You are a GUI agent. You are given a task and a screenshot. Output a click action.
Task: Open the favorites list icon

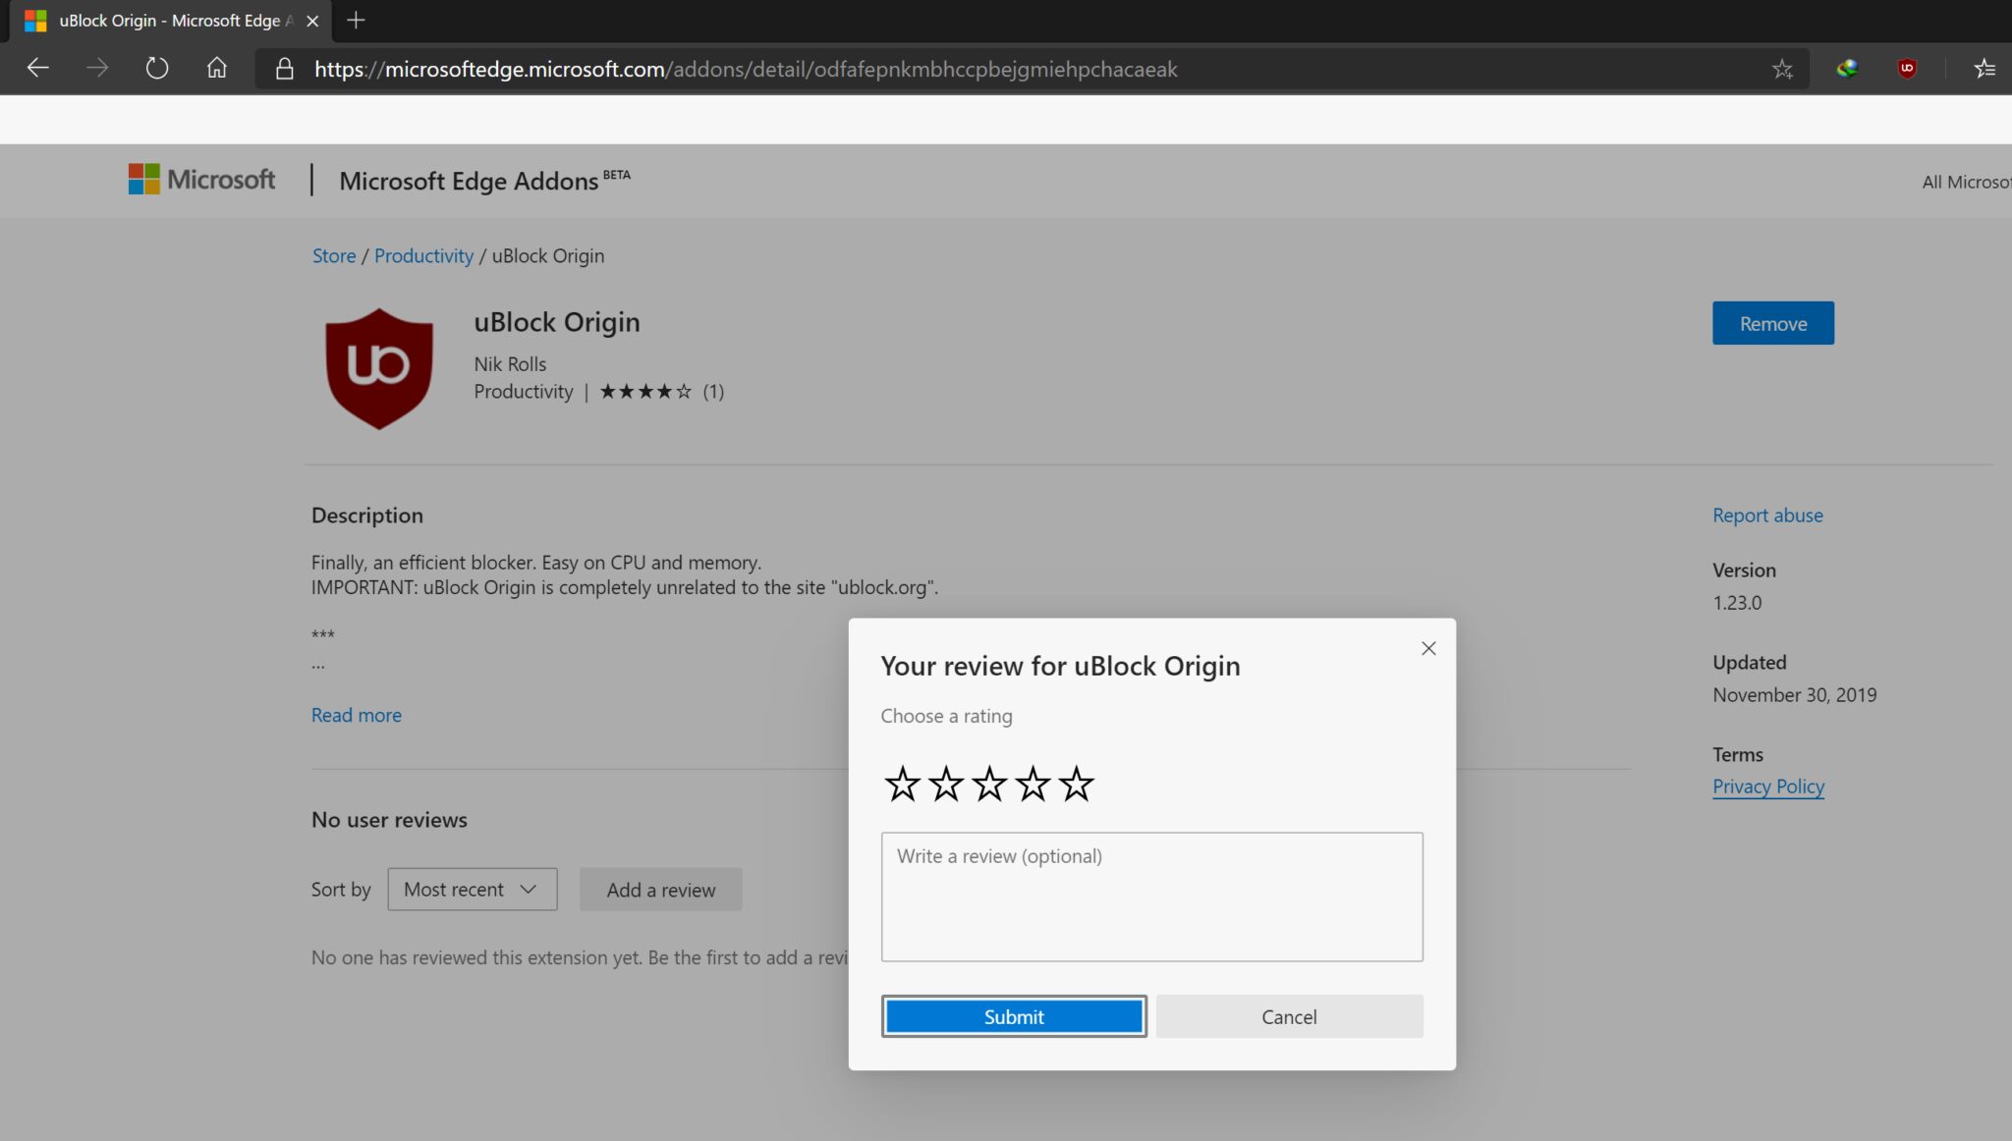[1986, 68]
